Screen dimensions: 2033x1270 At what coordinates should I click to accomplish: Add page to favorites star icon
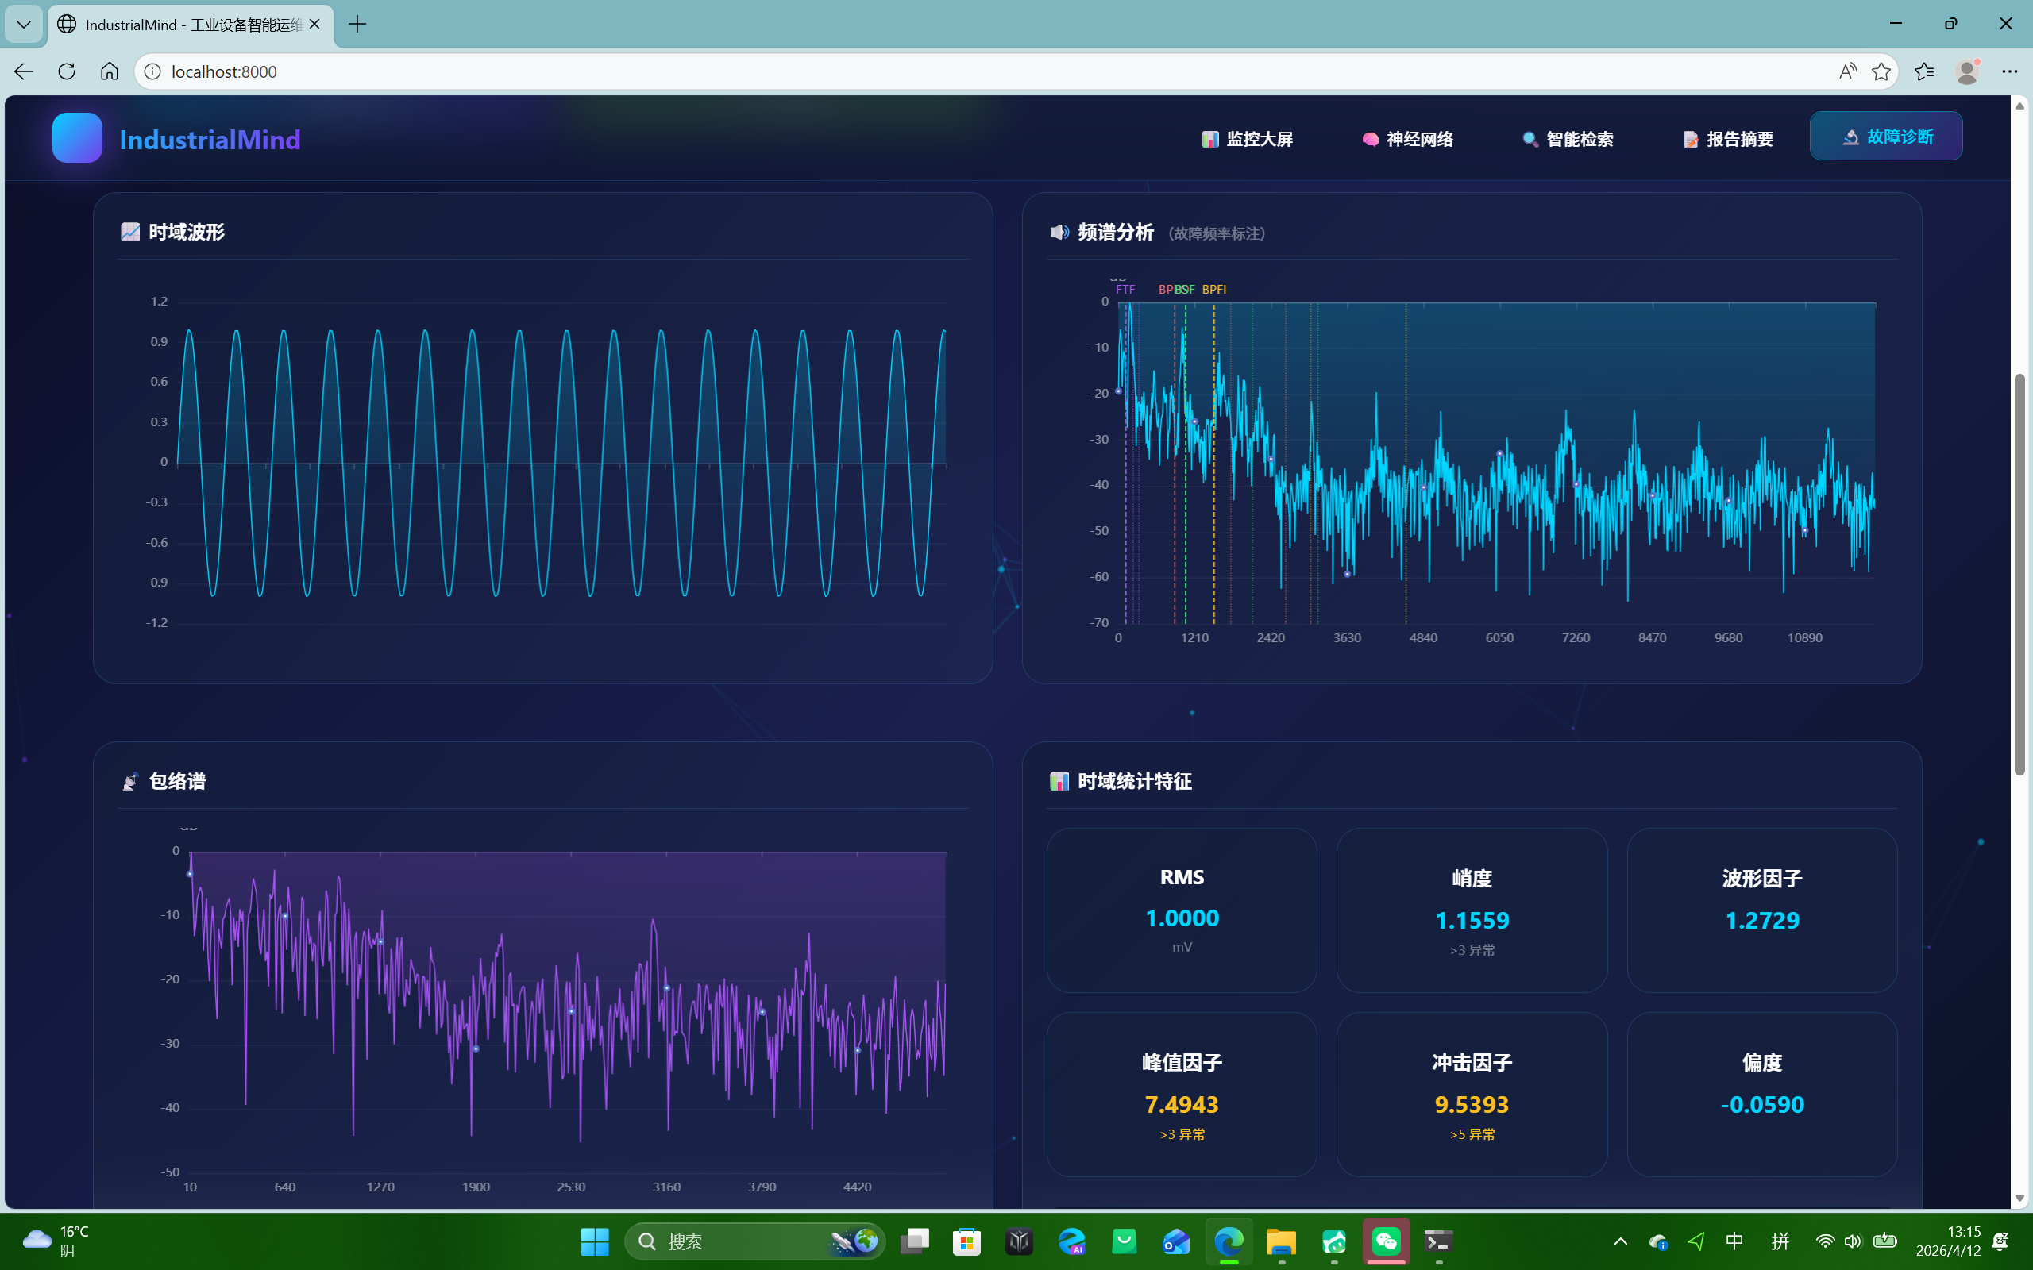pyautogui.click(x=1881, y=71)
